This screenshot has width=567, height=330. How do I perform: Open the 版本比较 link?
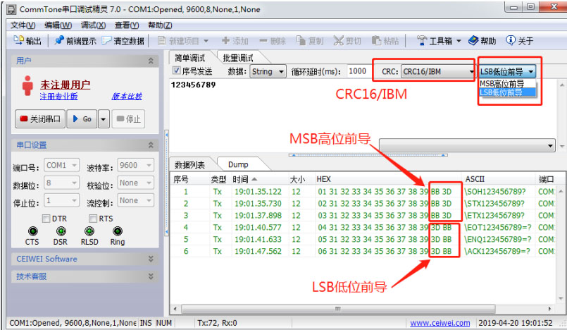click(x=127, y=96)
